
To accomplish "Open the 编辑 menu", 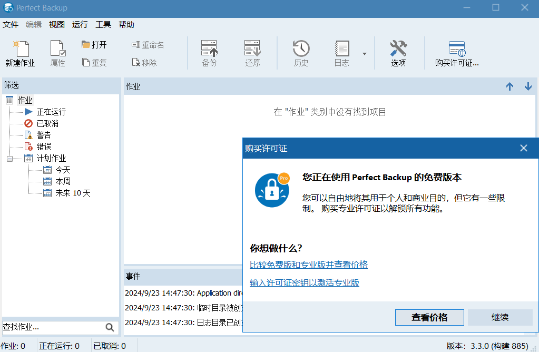I will [34, 25].
